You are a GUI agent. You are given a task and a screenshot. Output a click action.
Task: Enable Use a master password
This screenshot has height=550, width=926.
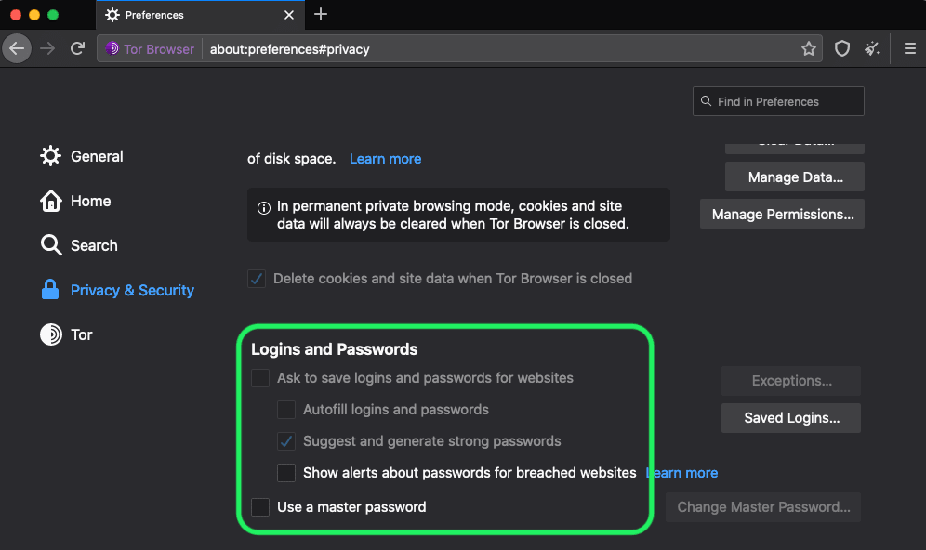click(260, 507)
